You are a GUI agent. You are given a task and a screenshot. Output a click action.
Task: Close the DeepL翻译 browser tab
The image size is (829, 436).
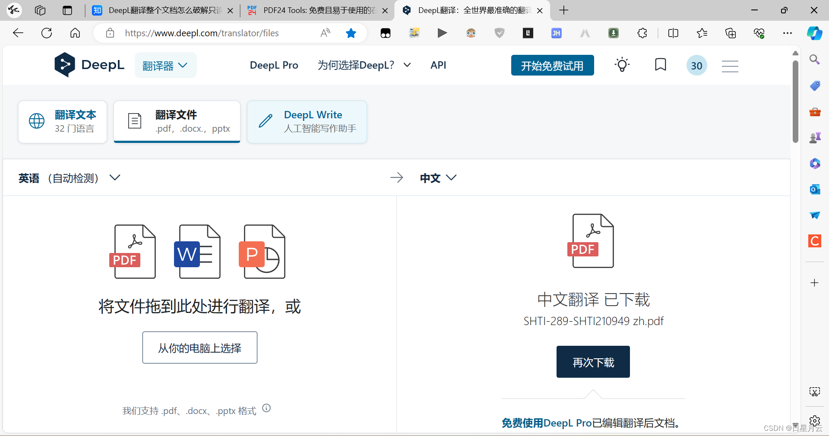pyautogui.click(x=540, y=11)
